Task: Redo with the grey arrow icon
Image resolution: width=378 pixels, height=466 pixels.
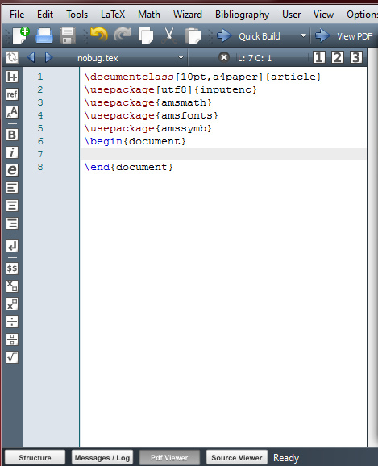Action: click(123, 35)
